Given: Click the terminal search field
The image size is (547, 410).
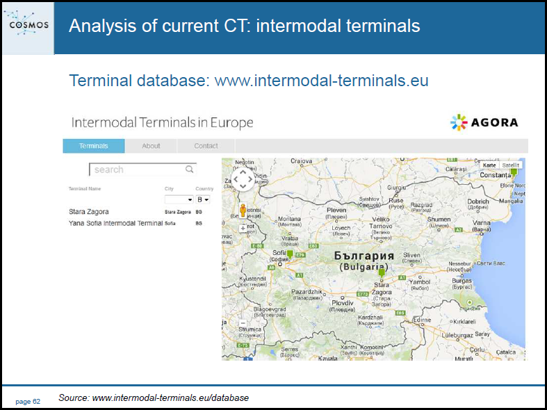Looking at the screenshot, I should [142, 170].
